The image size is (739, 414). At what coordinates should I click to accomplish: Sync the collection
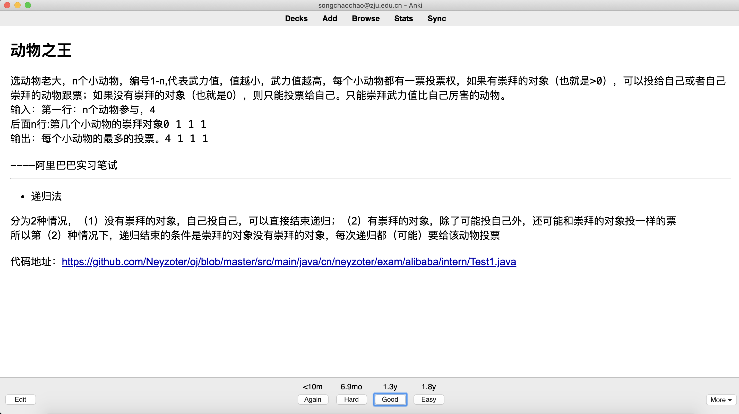pyautogui.click(x=436, y=18)
